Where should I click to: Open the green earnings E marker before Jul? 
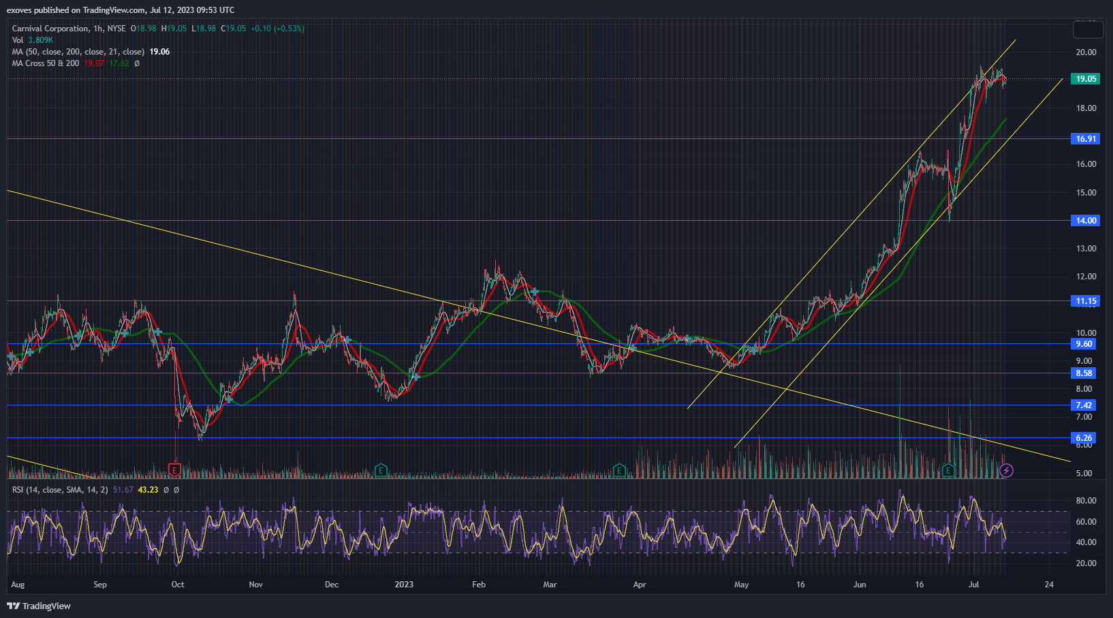[948, 469]
